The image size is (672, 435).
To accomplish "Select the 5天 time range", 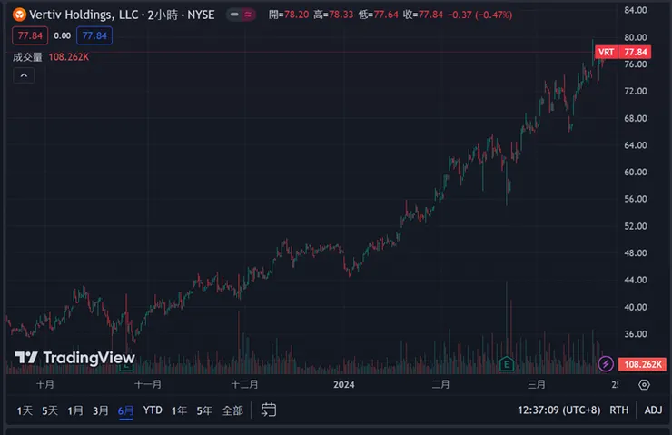I will 50,410.
